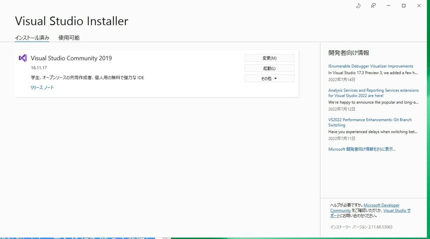This screenshot has height=239, width=430.
Task: Click the 2022年7月11日 date text
Action: 342,138
